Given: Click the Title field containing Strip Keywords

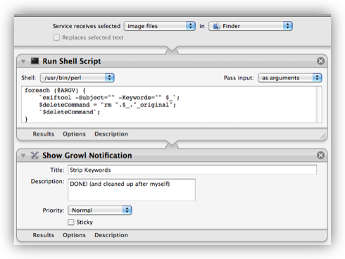Looking at the screenshot, I should point(192,170).
